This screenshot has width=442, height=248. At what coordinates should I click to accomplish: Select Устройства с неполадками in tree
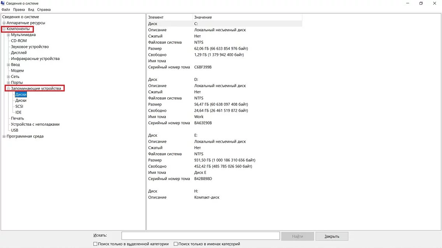35,124
